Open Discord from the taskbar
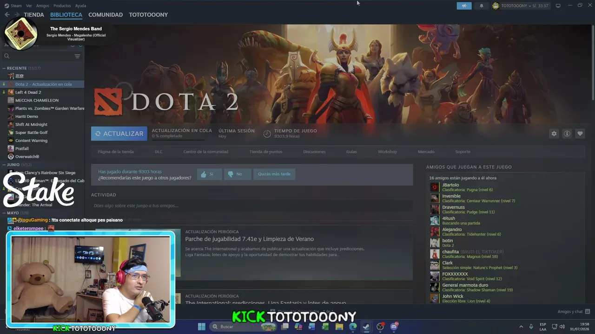The width and height of the screenshot is (595, 334). click(394, 327)
